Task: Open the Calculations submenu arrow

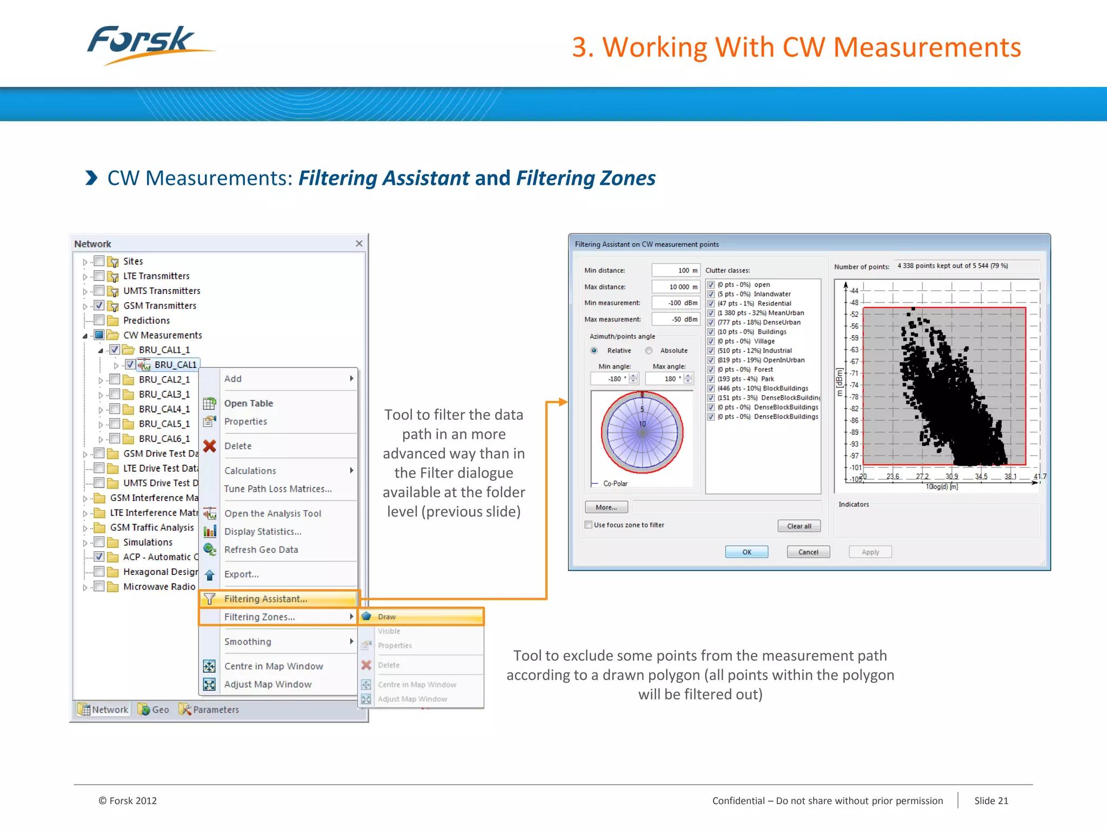Action: pos(351,470)
